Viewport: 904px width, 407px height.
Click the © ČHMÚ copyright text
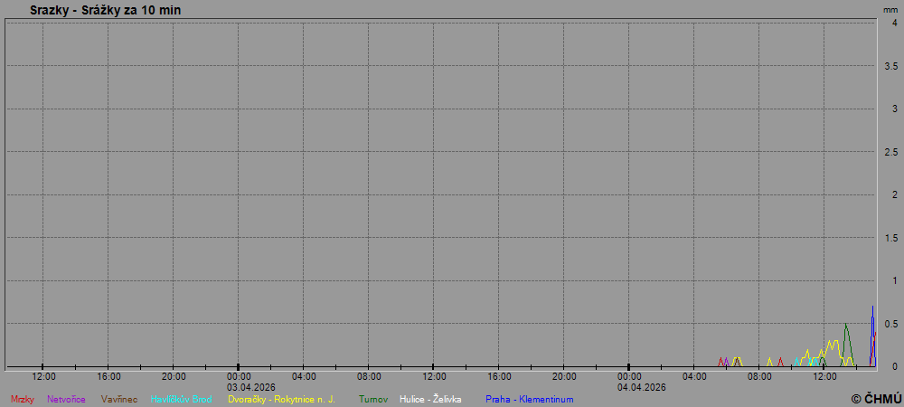(x=876, y=397)
